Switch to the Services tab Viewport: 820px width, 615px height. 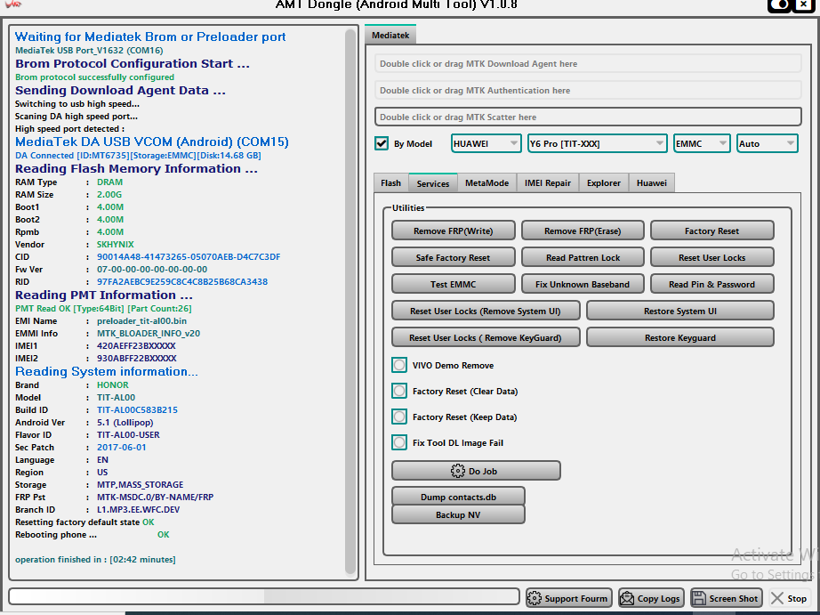tap(433, 183)
